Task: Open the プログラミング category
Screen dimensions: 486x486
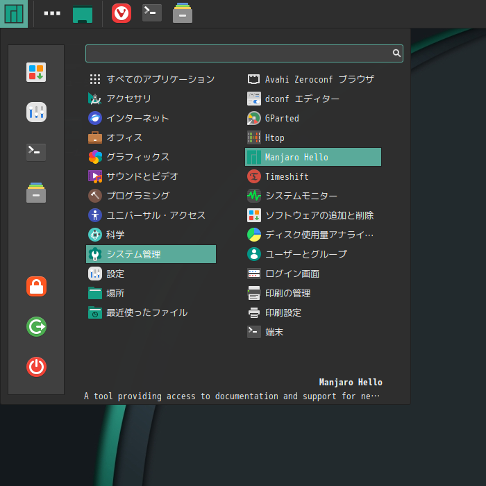Action: [137, 196]
